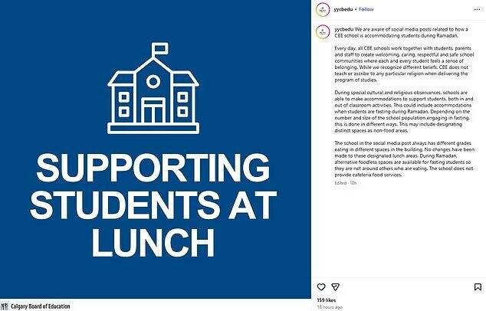The width and height of the screenshot is (486, 311).
Task: Save the post with the bookmark icon
Action: pyautogui.click(x=478, y=287)
